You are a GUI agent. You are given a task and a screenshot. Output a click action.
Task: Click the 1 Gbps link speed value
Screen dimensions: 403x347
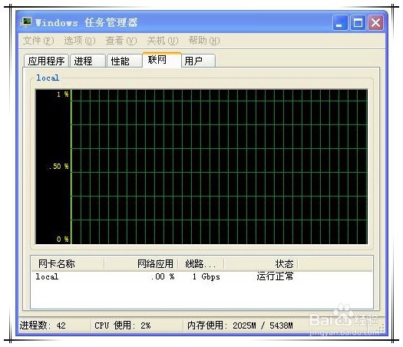pos(206,277)
